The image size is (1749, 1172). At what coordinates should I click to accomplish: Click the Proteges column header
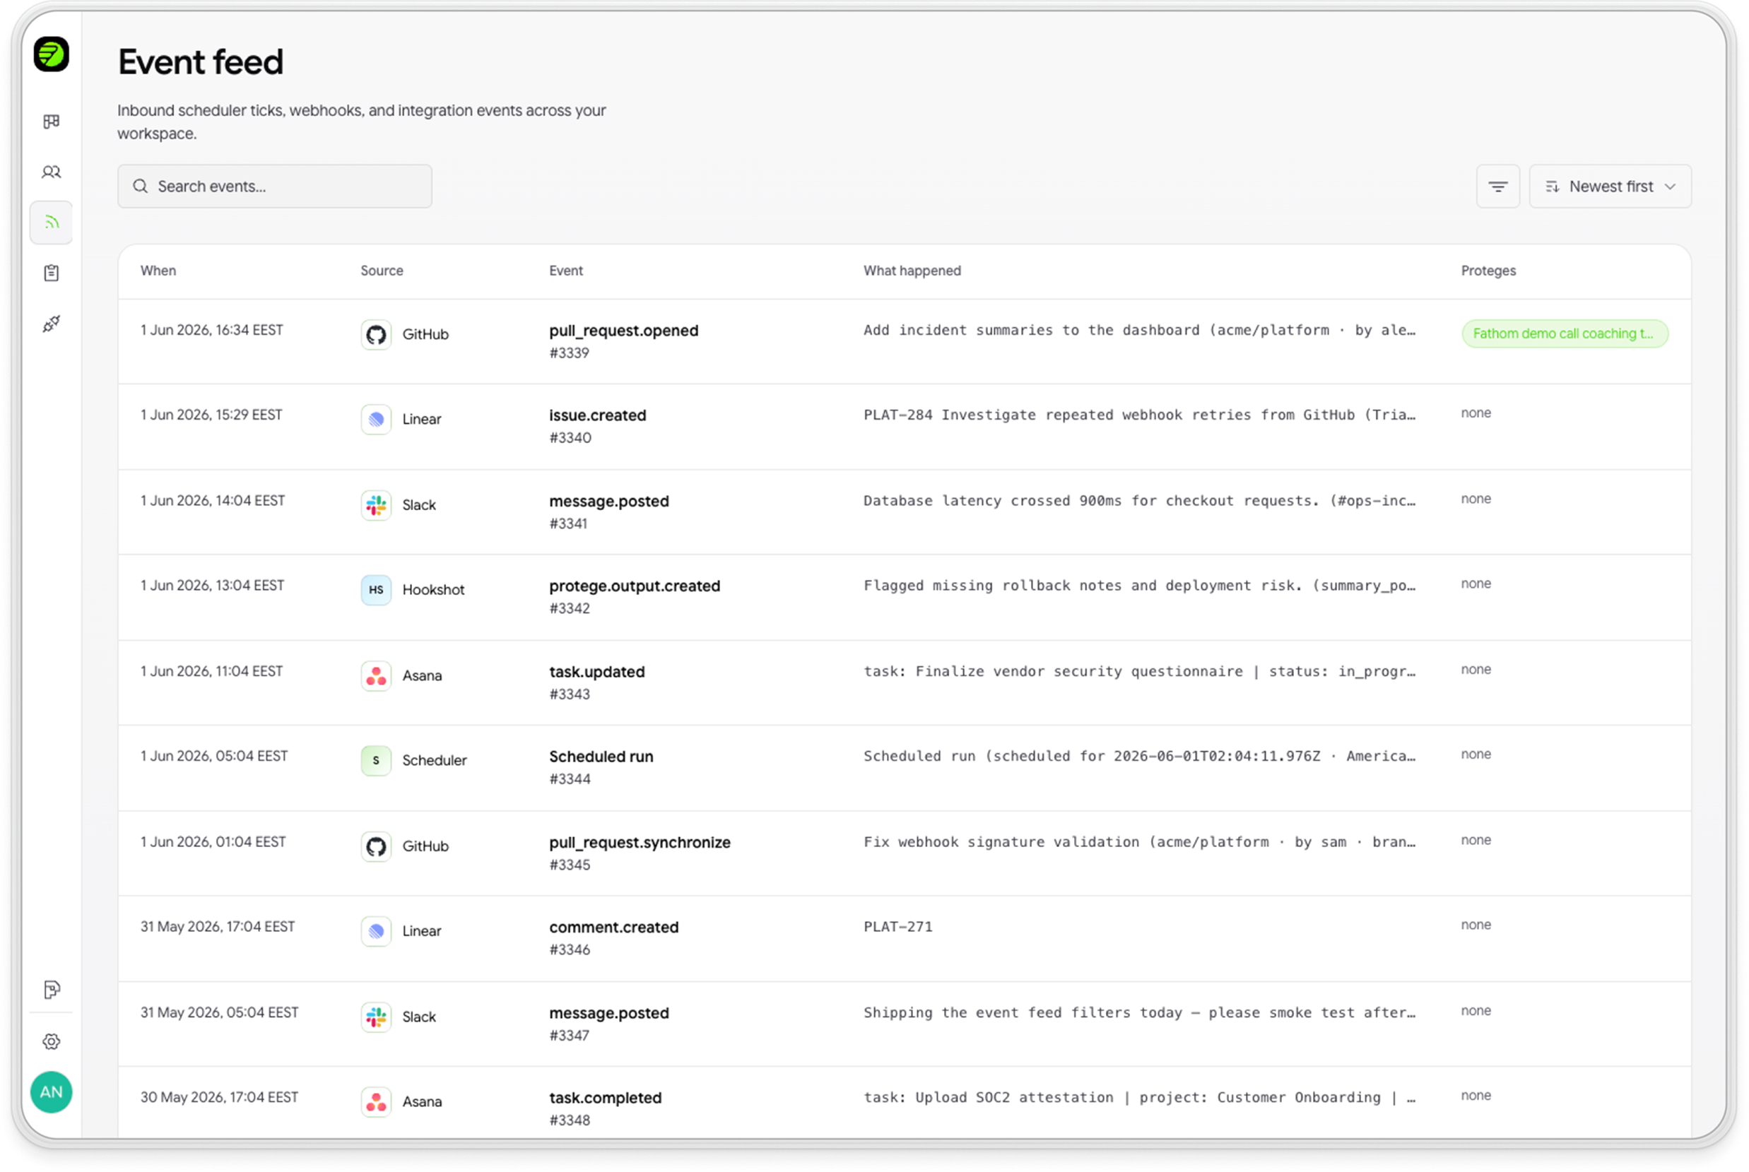1488,271
